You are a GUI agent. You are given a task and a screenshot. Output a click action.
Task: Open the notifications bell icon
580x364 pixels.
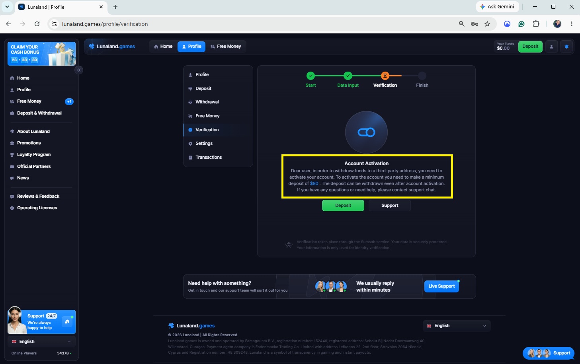click(566, 47)
